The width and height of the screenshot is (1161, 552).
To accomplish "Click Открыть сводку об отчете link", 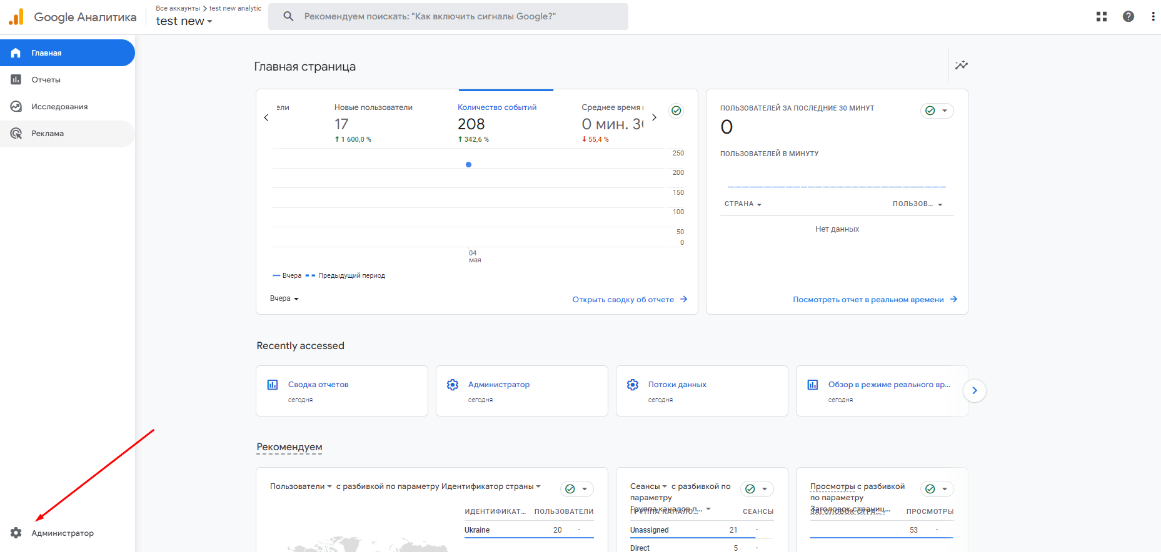I will (629, 300).
